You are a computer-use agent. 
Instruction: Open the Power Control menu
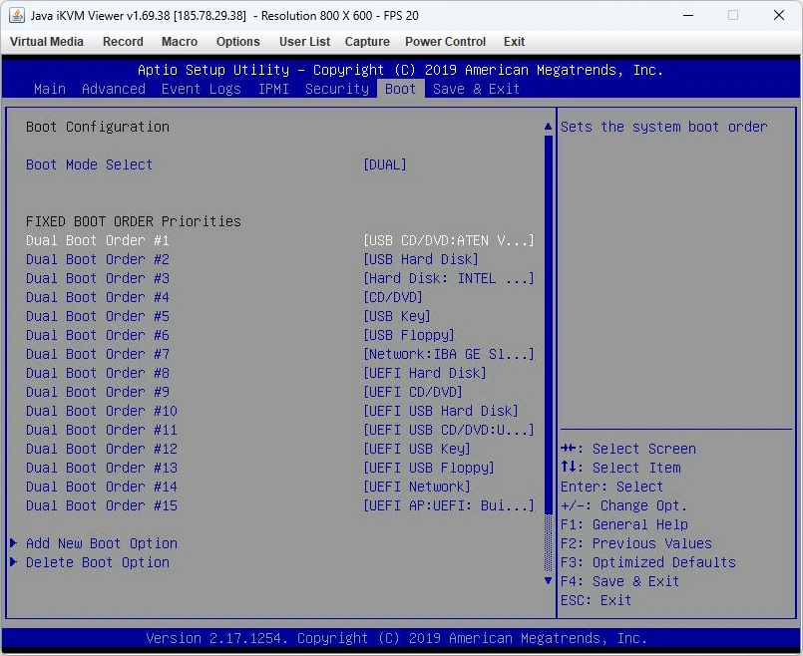[x=445, y=42]
